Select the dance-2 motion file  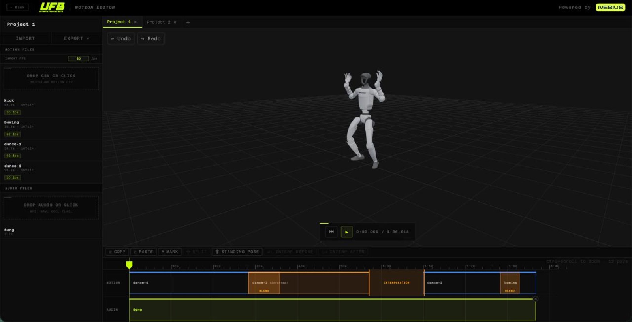pyautogui.click(x=51, y=150)
